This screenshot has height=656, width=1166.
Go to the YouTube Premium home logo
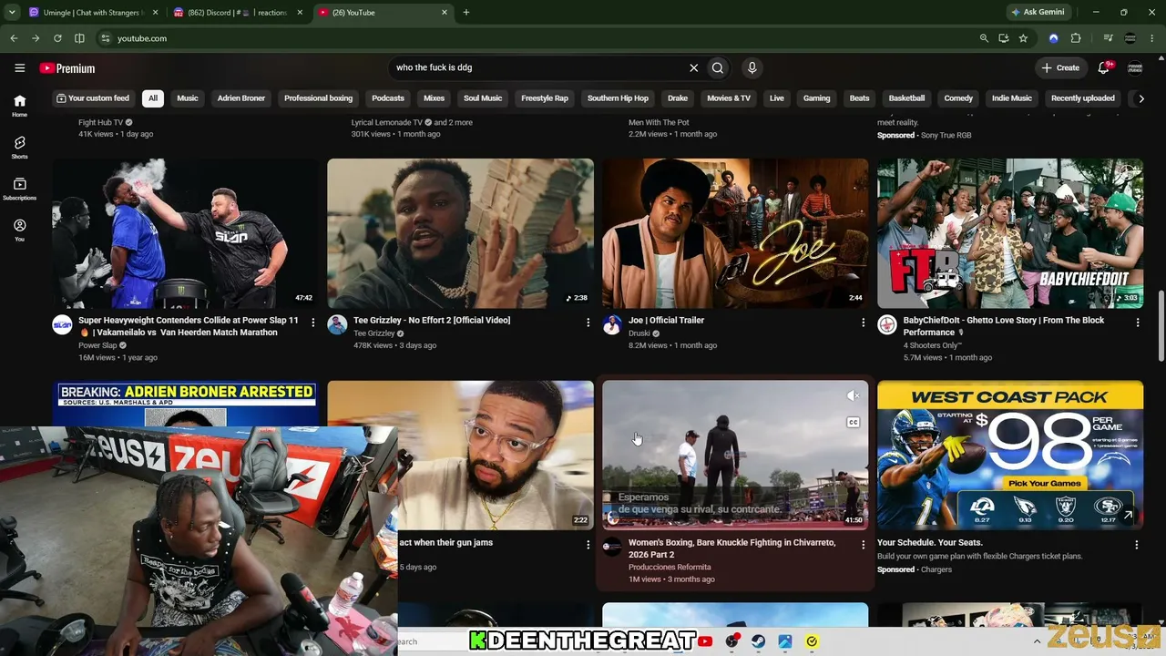[x=67, y=68]
